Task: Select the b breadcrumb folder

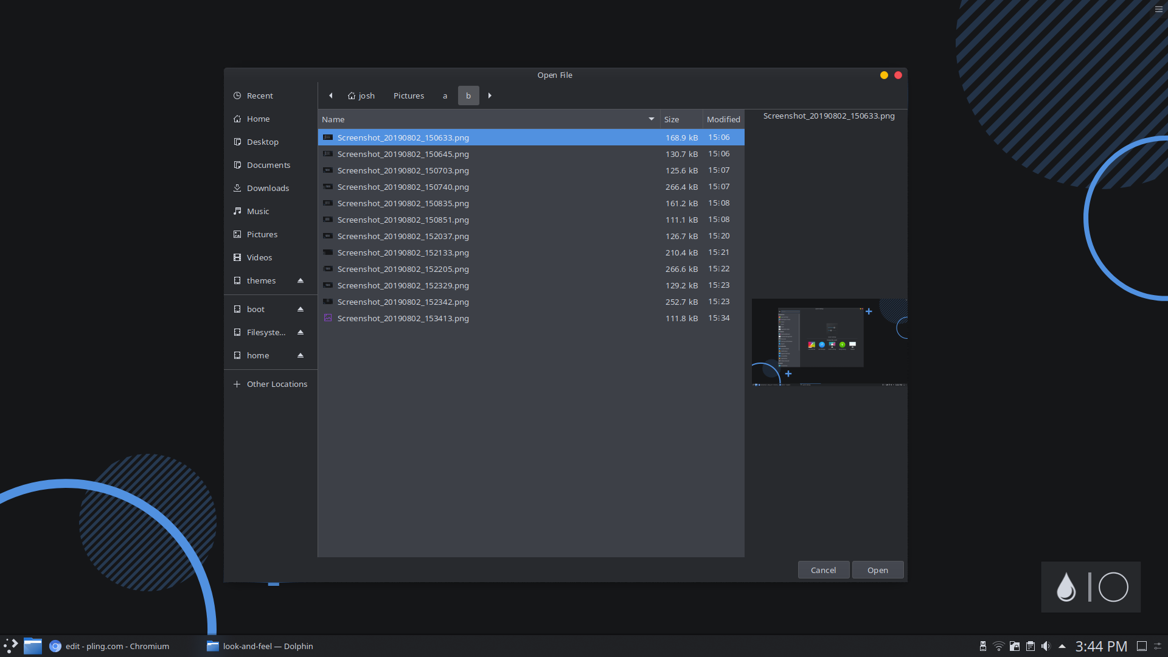Action: tap(468, 96)
